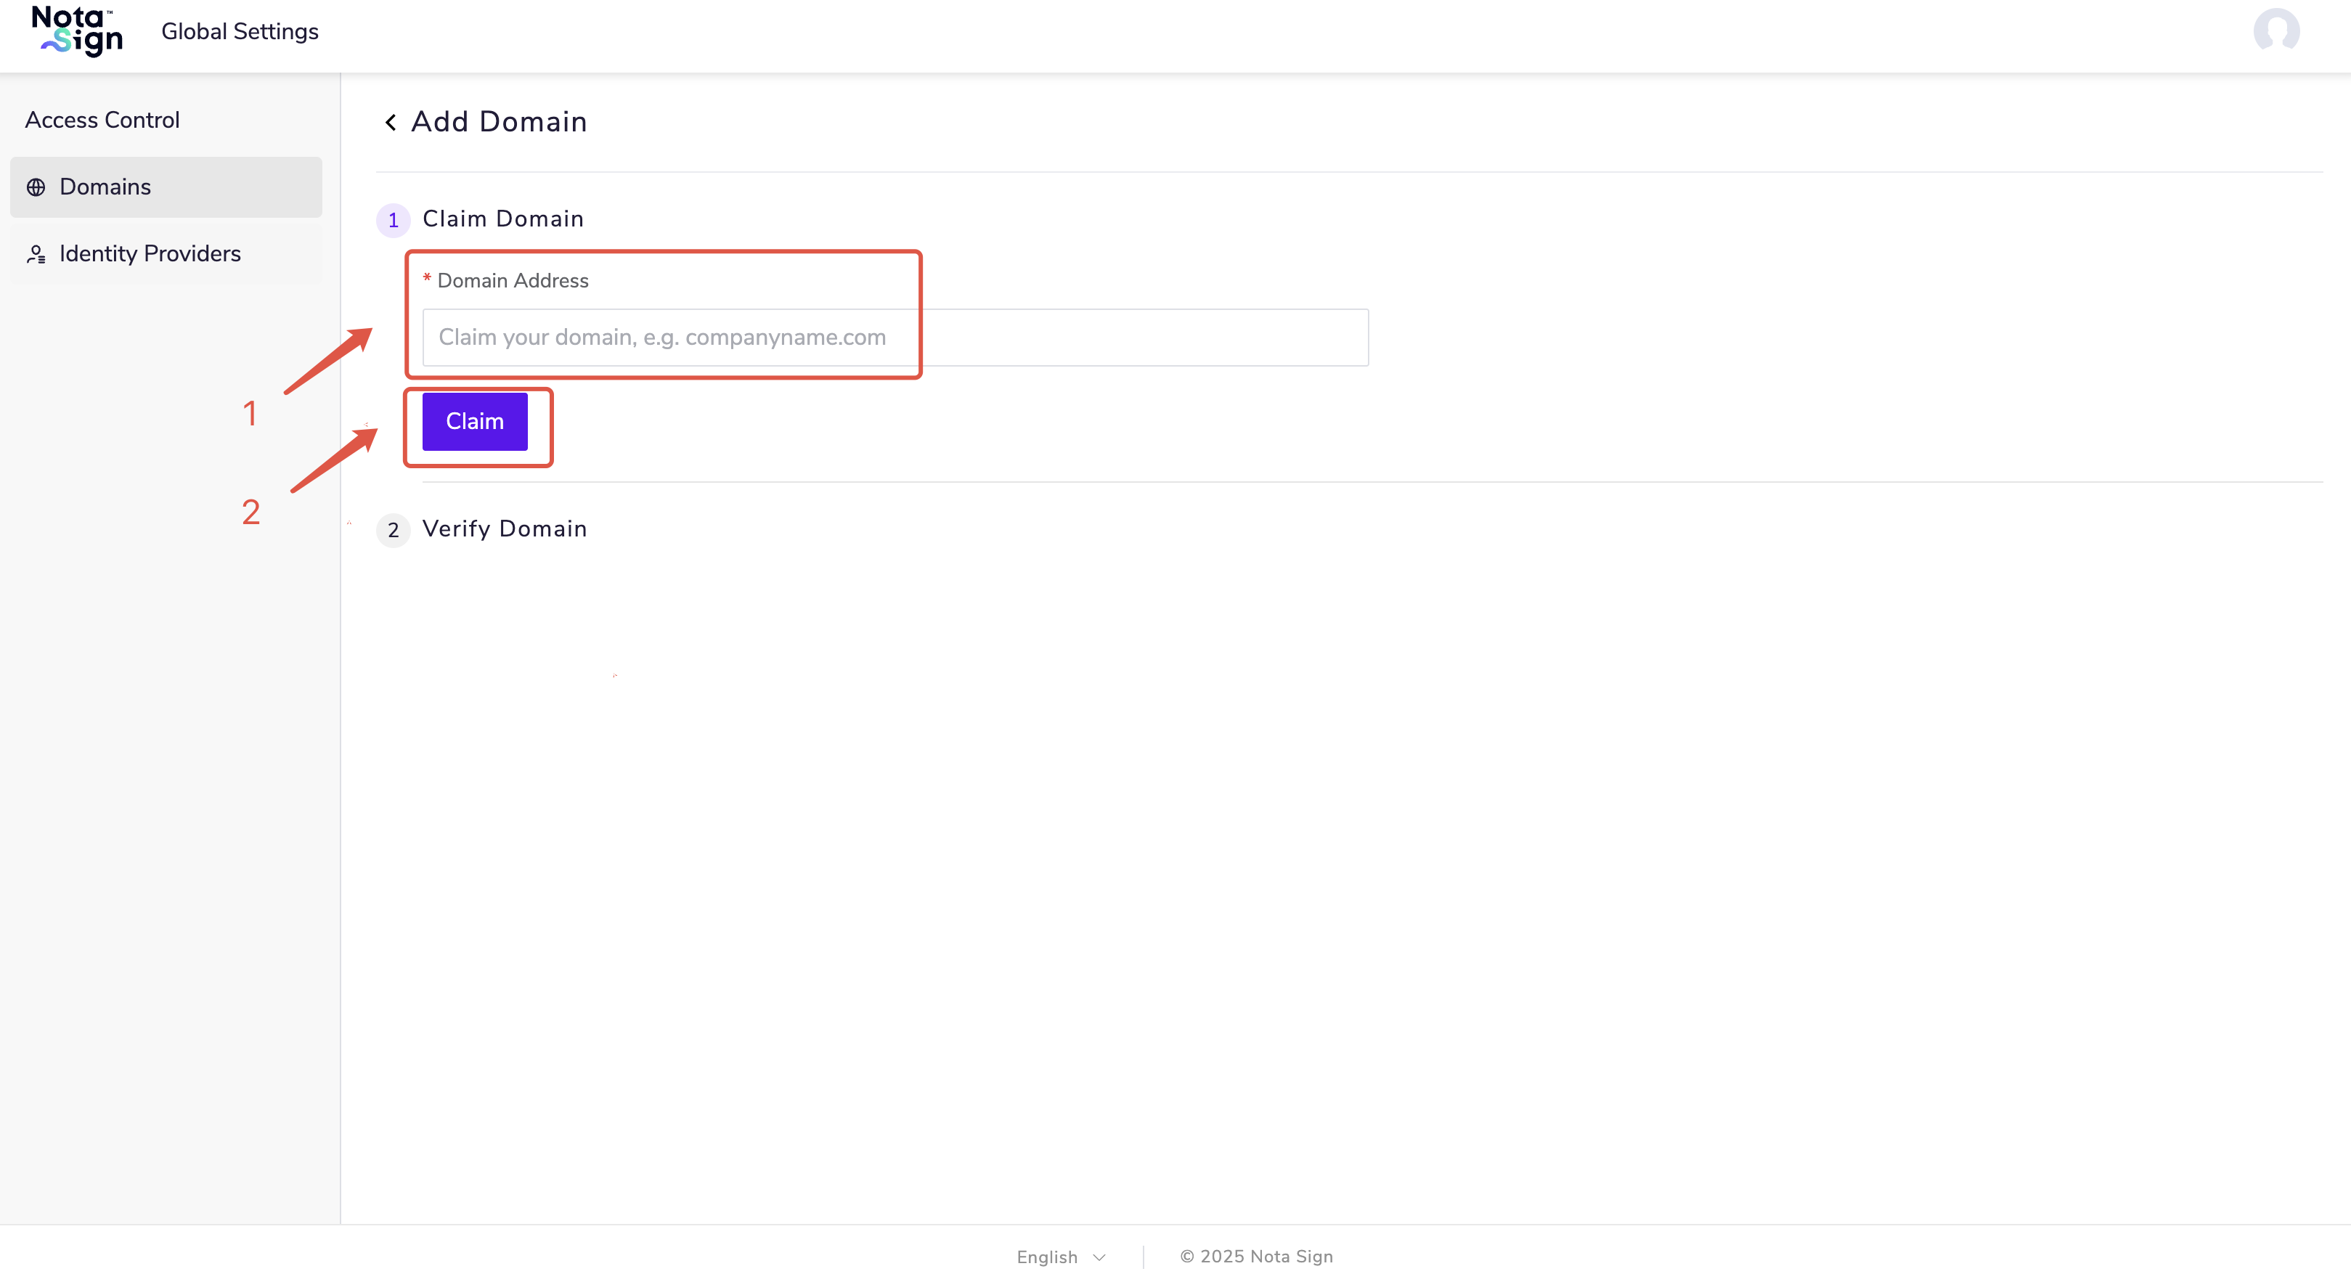Image resolution: width=2351 pixels, height=1282 pixels.
Task: Click the step 1 number circle
Action: (393, 220)
